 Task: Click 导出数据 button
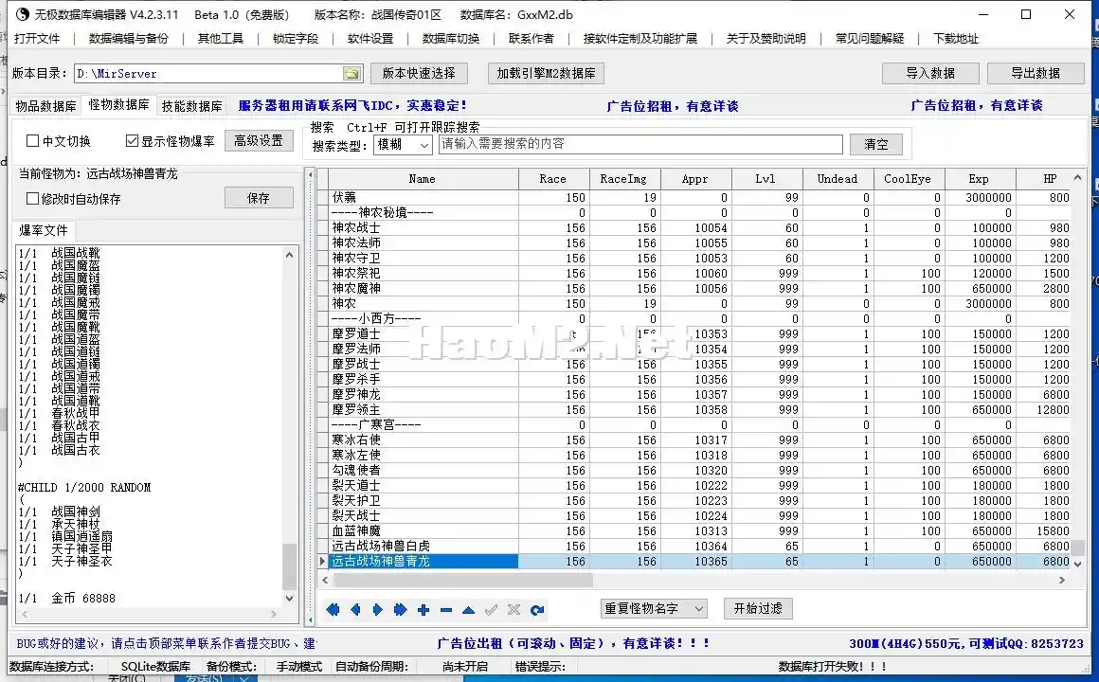[1036, 73]
